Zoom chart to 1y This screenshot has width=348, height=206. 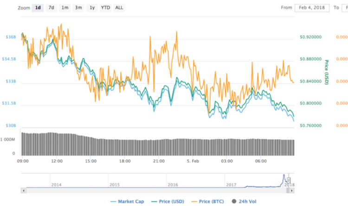(92, 7)
